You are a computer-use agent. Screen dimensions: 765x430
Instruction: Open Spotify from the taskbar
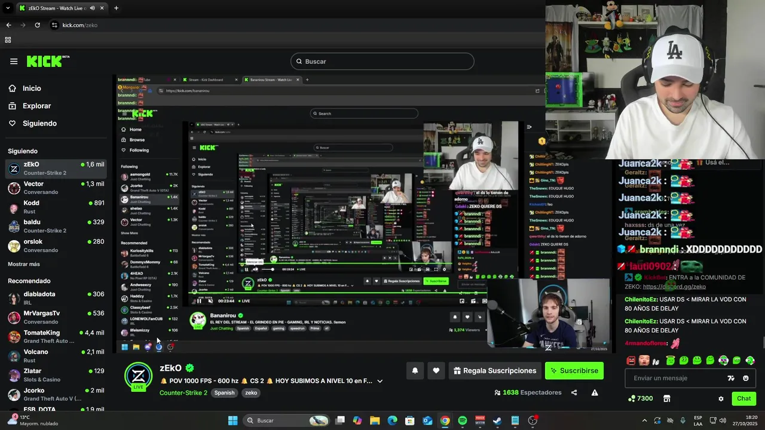click(462, 420)
